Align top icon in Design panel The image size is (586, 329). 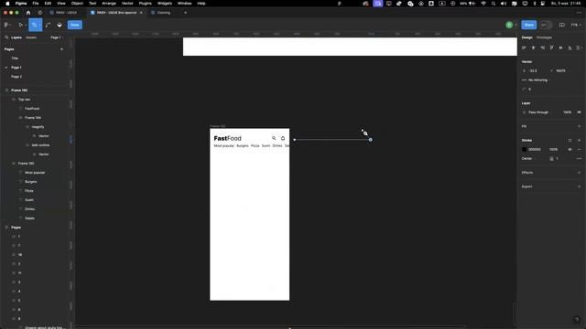pos(551,48)
